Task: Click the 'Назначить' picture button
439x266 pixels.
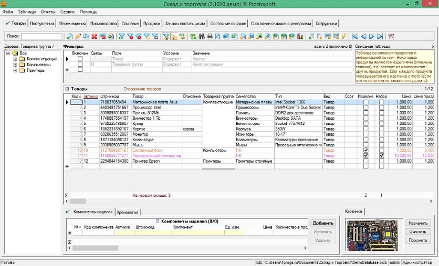Action: coord(418,223)
